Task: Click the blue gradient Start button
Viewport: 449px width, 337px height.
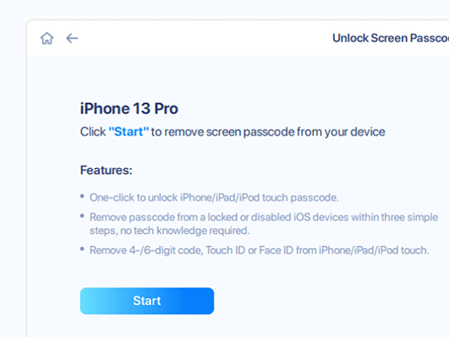Action: 147,301
